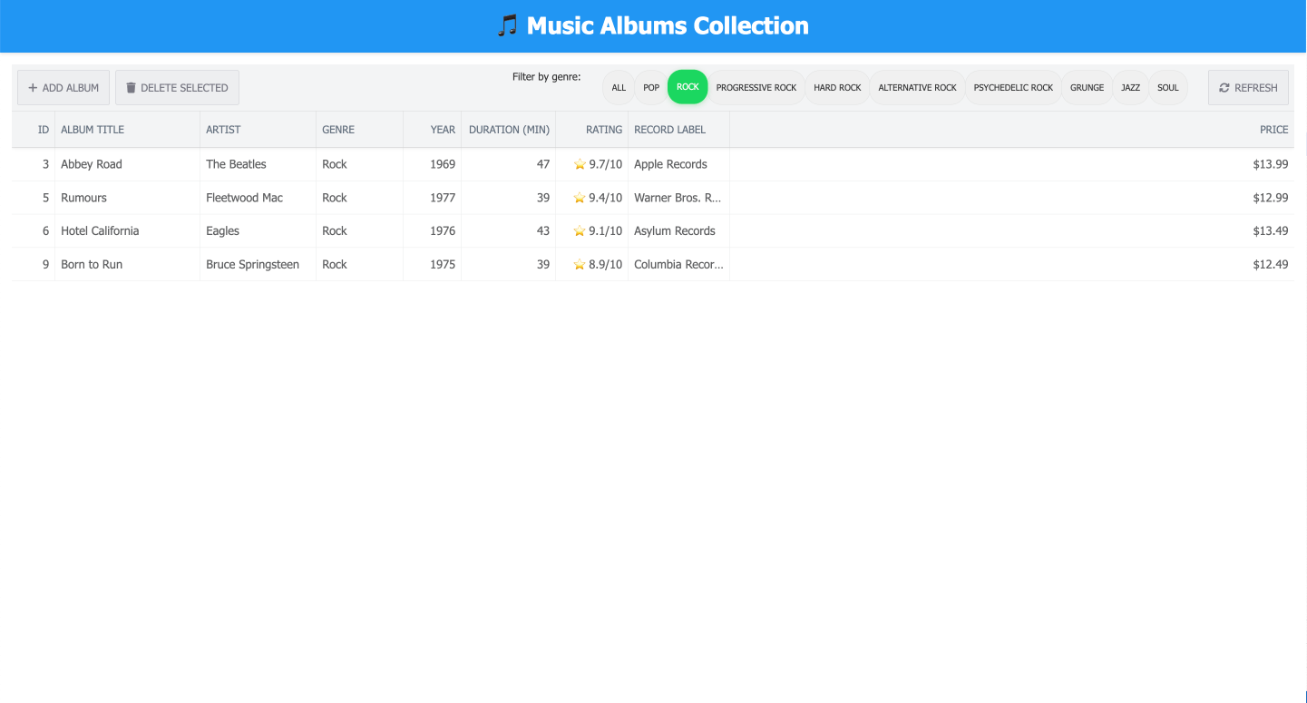Filter by Jazz genre
The width and height of the screenshot is (1307, 703).
click(1130, 88)
